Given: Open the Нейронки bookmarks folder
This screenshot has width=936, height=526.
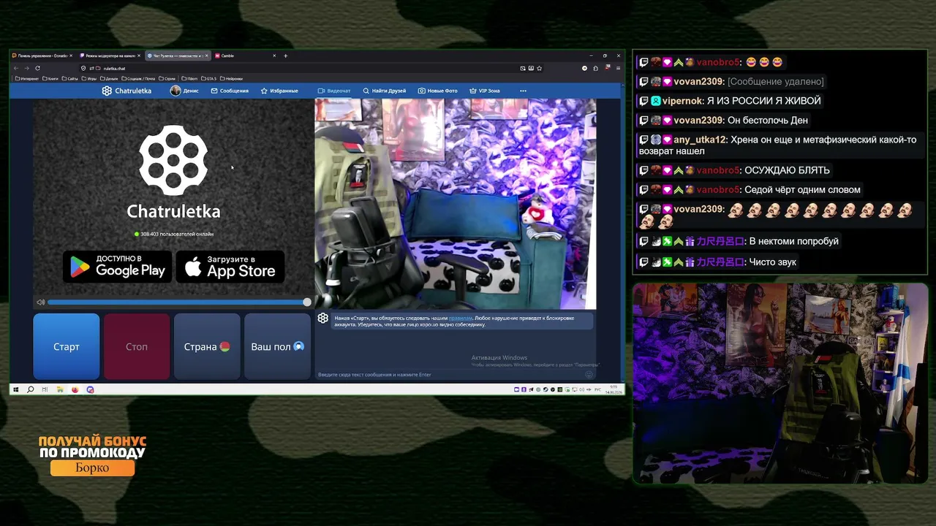Looking at the screenshot, I should click(x=232, y=78).
